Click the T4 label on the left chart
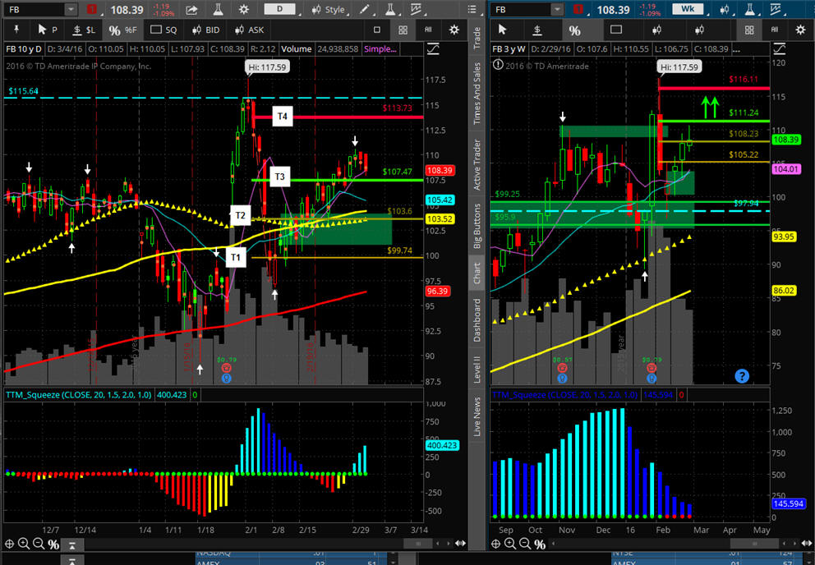The image size is (815, 565). click(x=282, y=117)
